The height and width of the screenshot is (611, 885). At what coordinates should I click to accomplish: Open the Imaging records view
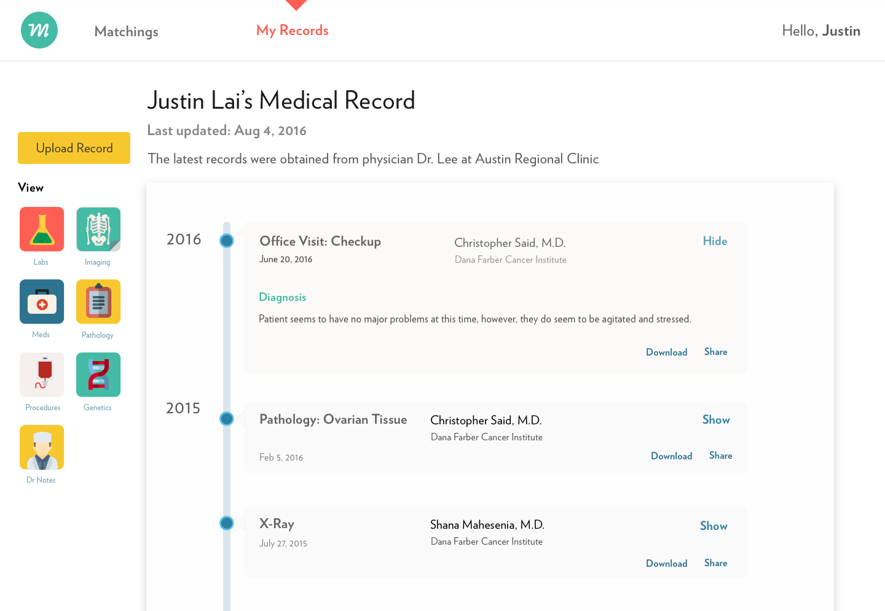[x=98, y=228]
